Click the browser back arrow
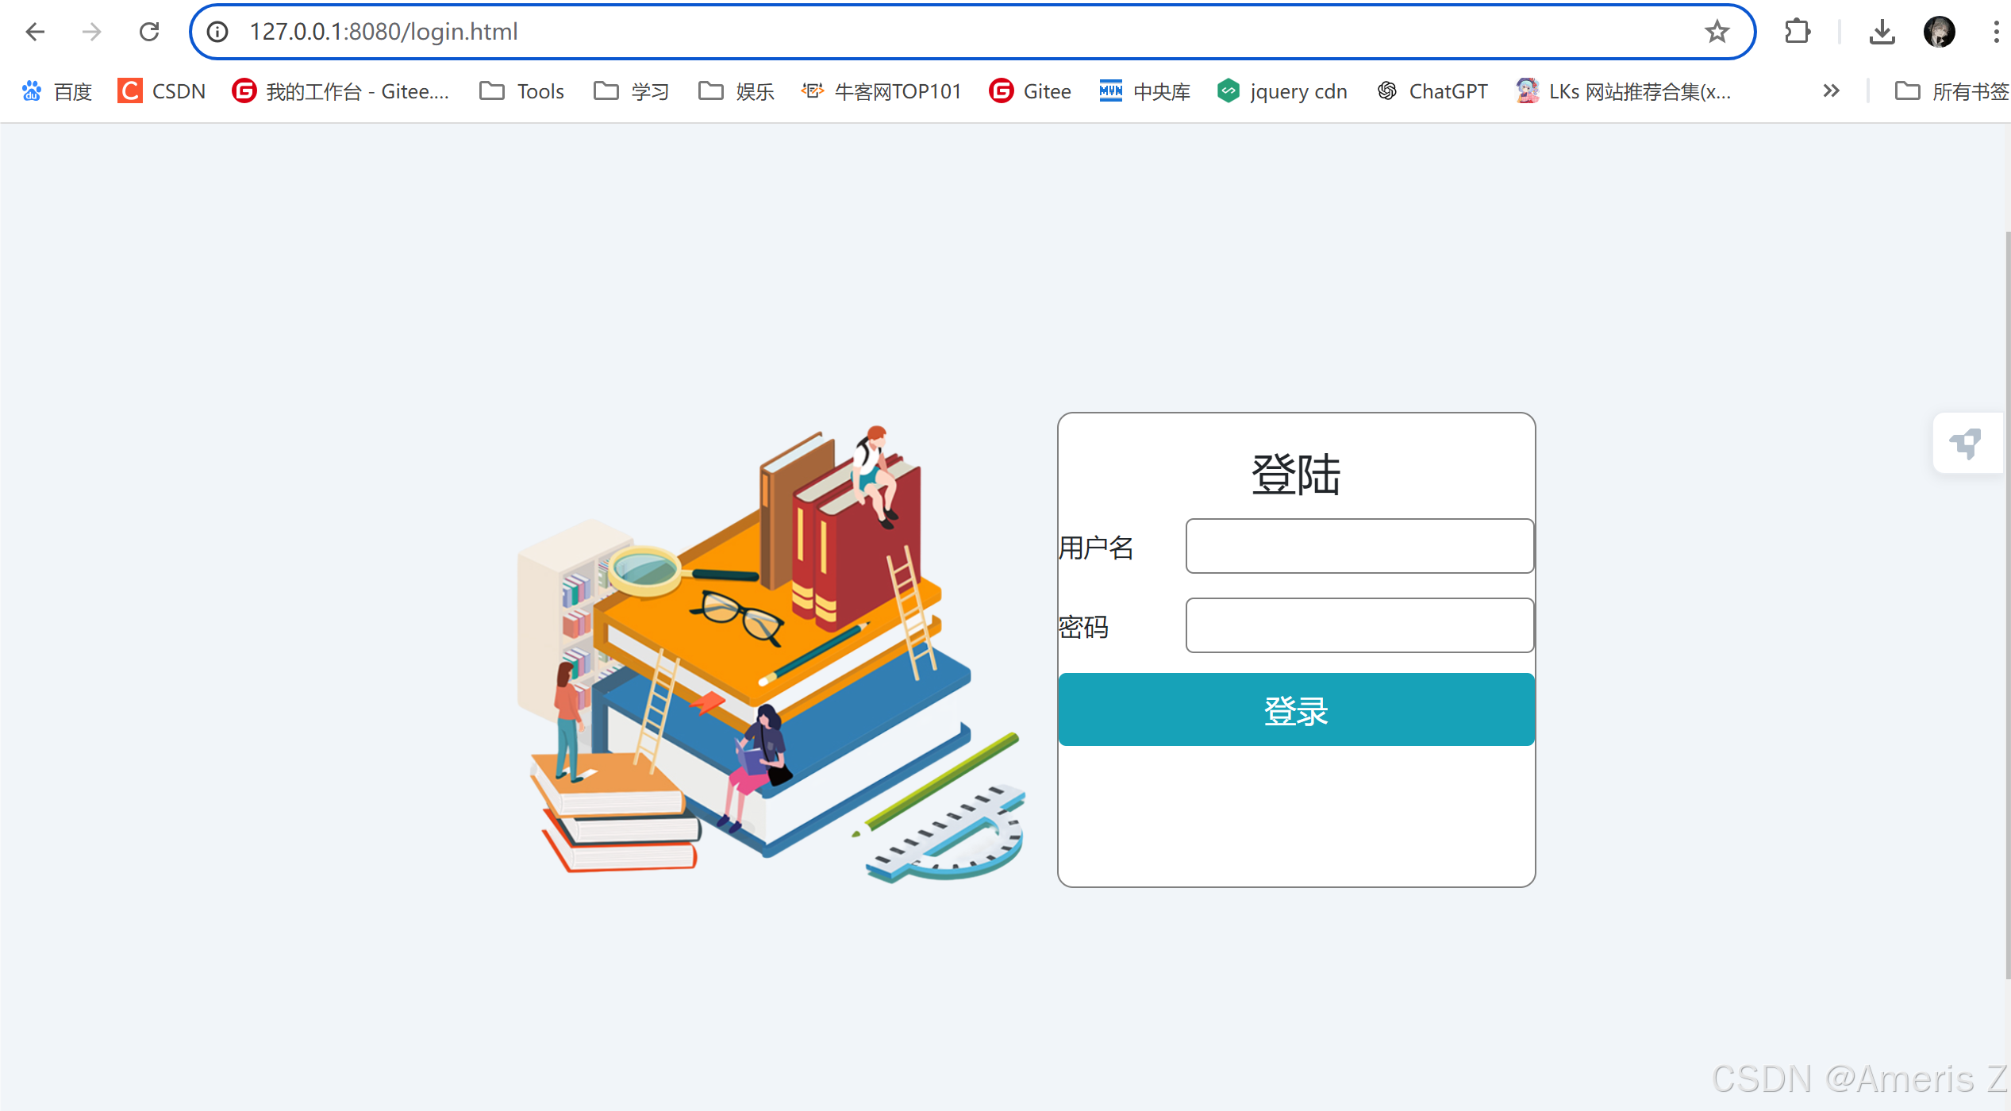The width and height of the screenshot is (2011, 1111). pyautogui.click(x=35, y=32)
